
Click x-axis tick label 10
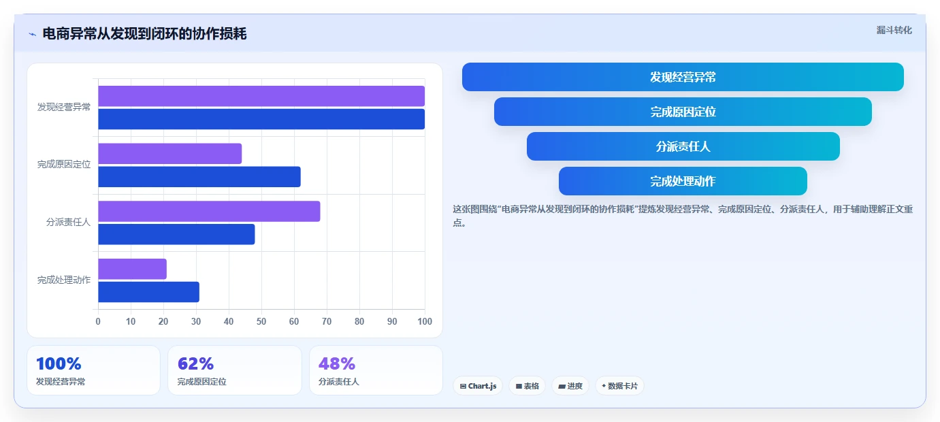(x=131, y=321)
